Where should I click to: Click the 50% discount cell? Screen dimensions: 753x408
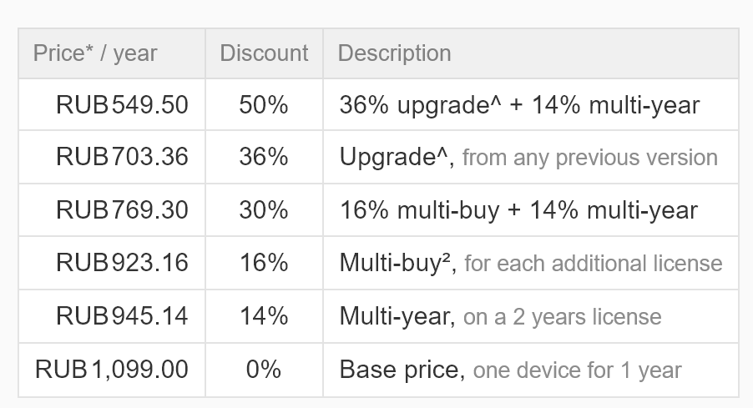pyautogui.click(x=264, y=104)
